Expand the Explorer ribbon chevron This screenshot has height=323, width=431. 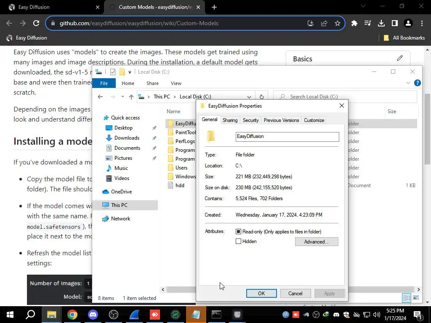point(408,83)
